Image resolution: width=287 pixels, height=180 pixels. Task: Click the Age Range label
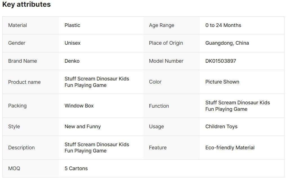pyautogui.click(x=162, y=25)
